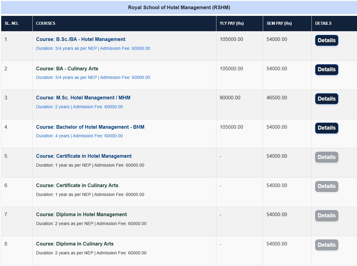Click greyed Details for Certificate in Hotel Management

coord(326,157)
